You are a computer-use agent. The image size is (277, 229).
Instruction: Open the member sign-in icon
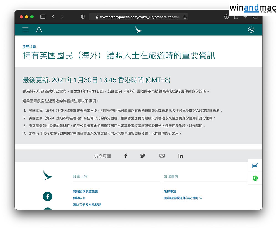tap(251, 30)
